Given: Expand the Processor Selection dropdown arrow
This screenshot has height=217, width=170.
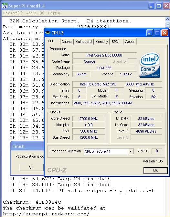Looking at the screenshot, I should [x=131, y=151].
